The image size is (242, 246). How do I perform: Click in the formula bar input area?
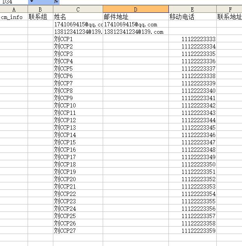click(148, 2)
